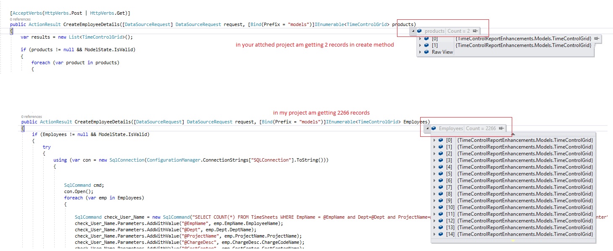Select the 'Count = 2266' value text
Screen dimensions: 613x251
click(481, 128)
